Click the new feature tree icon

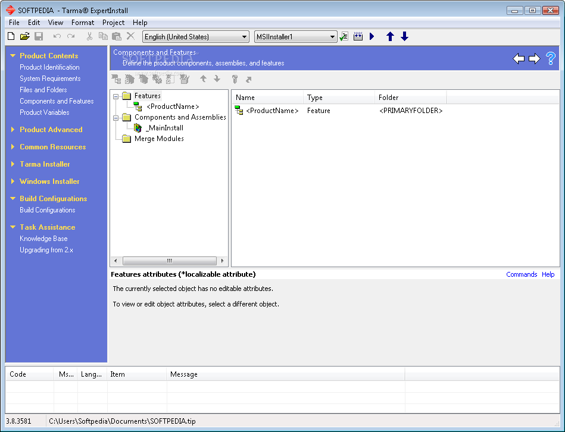tap(116, 79)
